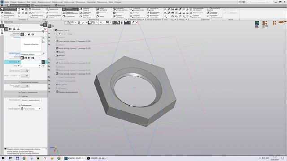Click the red X icon in the view toolbar

point(136,22)
